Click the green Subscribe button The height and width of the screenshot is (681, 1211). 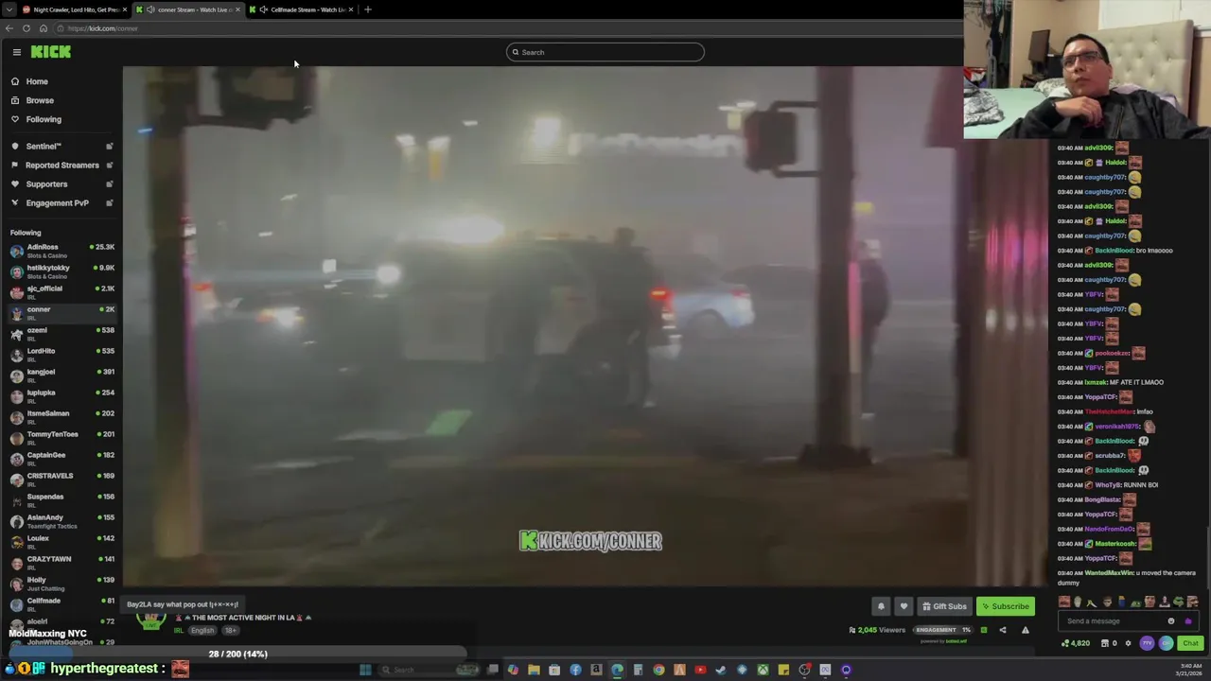(1005, 606)
